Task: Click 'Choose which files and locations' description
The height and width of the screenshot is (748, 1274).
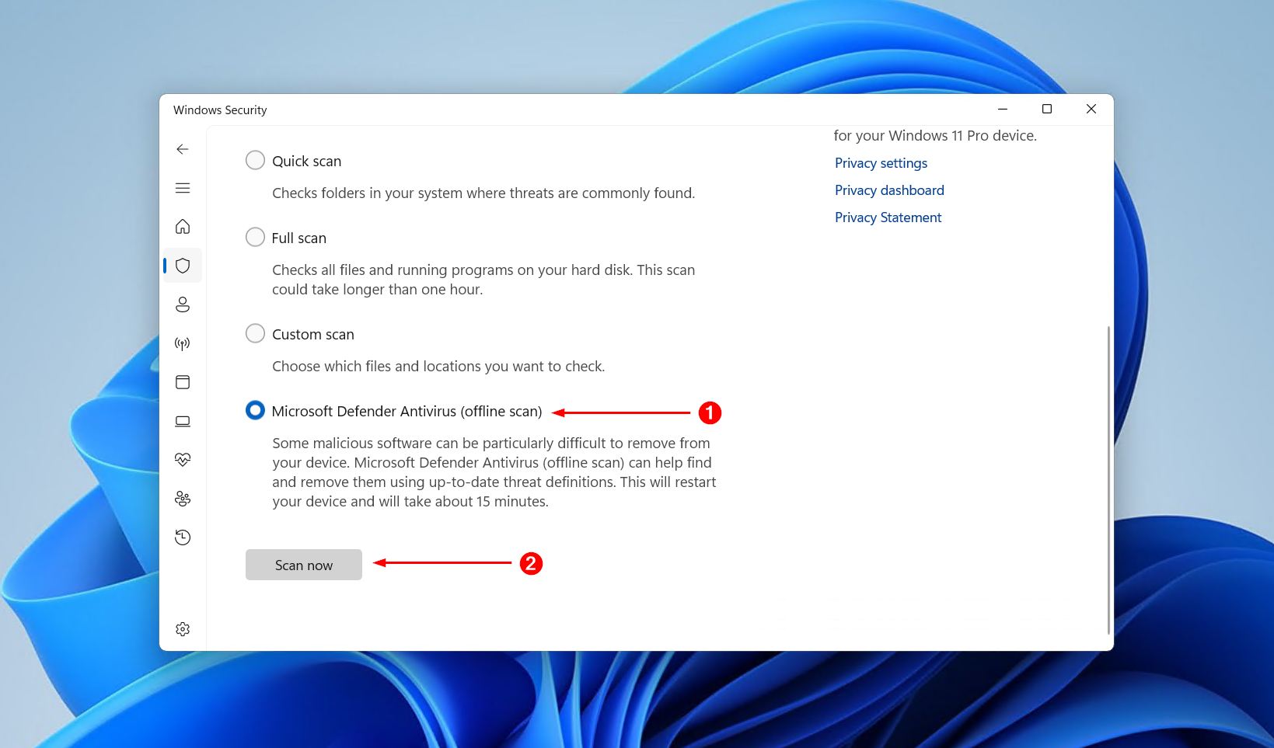Action: pyautogui.click(x=438, y=367)
